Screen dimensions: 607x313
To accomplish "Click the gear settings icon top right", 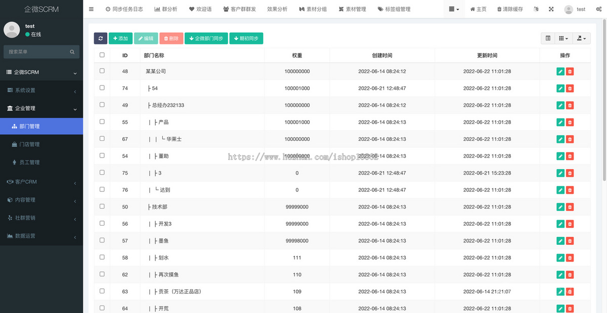I will (598, 9).
